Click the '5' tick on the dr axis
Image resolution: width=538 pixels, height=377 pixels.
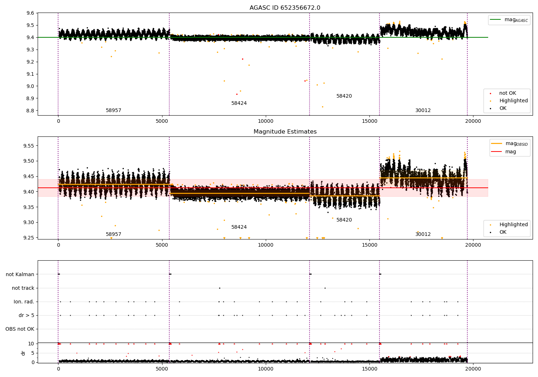pos(33,353)
